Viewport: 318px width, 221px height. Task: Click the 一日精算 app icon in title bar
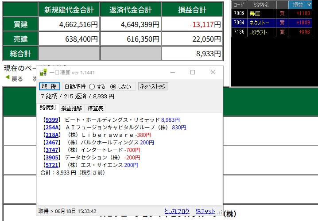(43, 72)
